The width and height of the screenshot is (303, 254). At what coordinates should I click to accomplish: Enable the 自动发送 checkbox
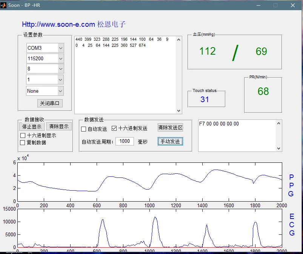tap(84, 129)
